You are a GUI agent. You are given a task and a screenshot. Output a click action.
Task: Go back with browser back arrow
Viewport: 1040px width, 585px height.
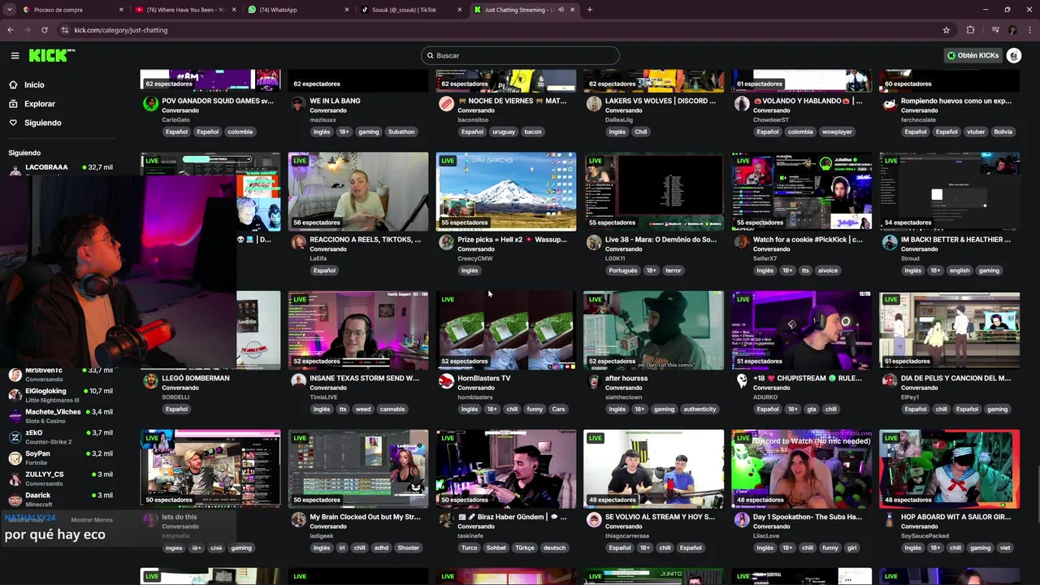click(11, 30)
